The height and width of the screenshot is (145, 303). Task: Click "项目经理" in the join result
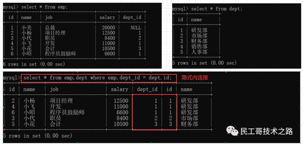click(x=61, y=101)
